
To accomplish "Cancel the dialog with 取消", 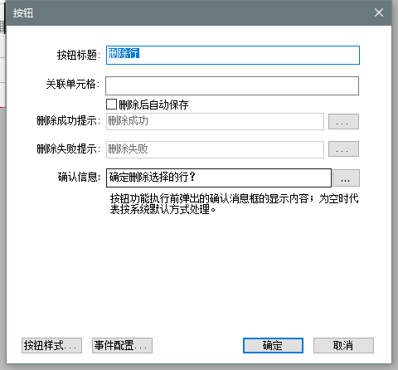I will [343, 345].
